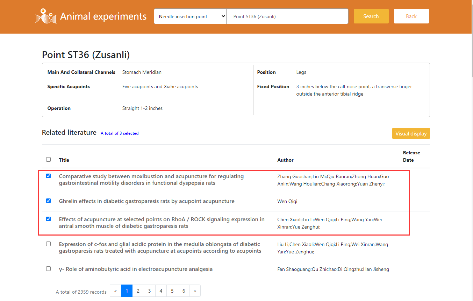This screenshot has height=301, width=473.
Task: Open the Ghrelin effects in diabetic gastroparesis article
Action: [146, 201]
